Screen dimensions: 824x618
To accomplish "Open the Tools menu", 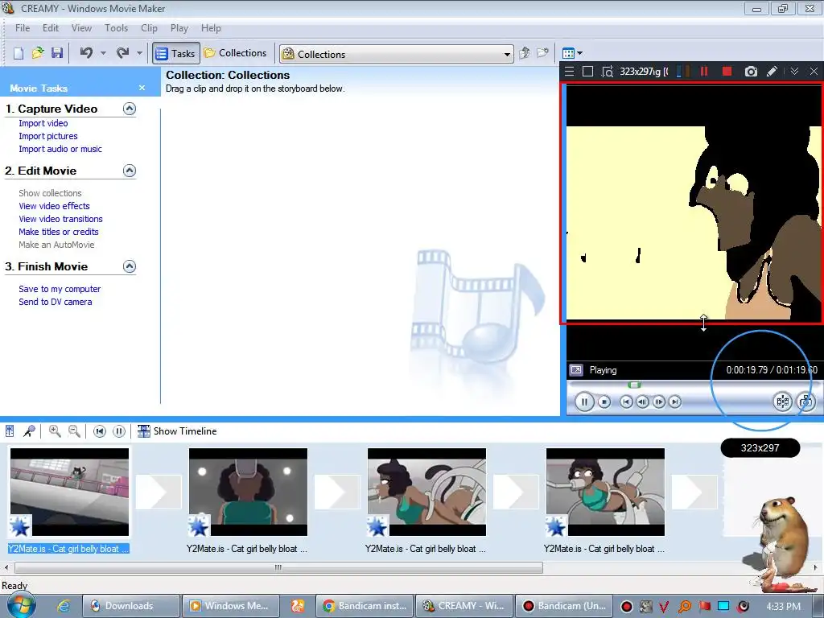I will click(x=116, y=28).
